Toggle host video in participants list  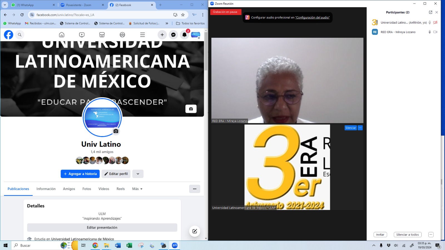click(435, 22)
